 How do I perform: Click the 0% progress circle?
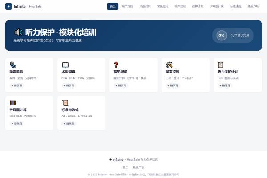[222, 36]
